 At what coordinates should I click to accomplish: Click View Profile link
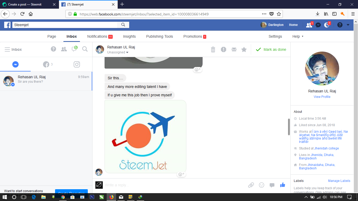pyautogui.click(x=322, y=97)
